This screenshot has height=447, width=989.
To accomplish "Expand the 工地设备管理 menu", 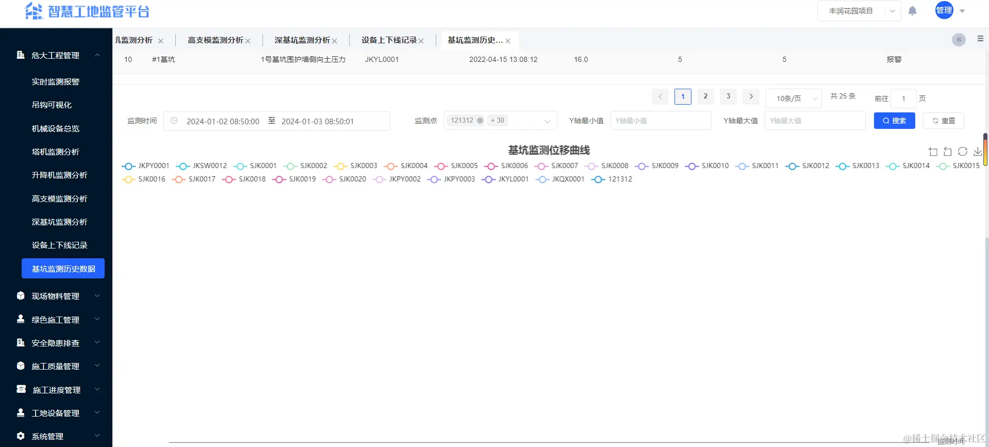I will point(56,413).
